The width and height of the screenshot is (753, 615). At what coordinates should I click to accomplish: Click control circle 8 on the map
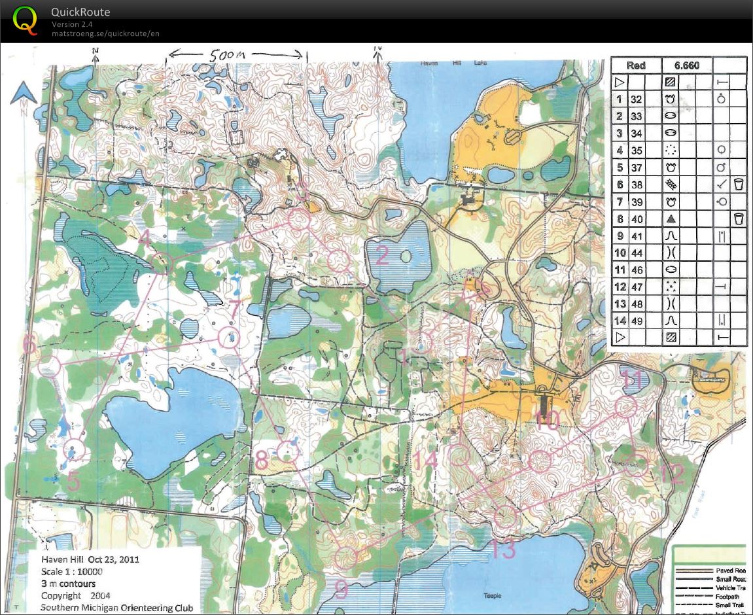[x=287, y=450]
